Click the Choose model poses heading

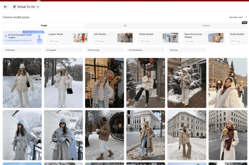coord(16,17)
